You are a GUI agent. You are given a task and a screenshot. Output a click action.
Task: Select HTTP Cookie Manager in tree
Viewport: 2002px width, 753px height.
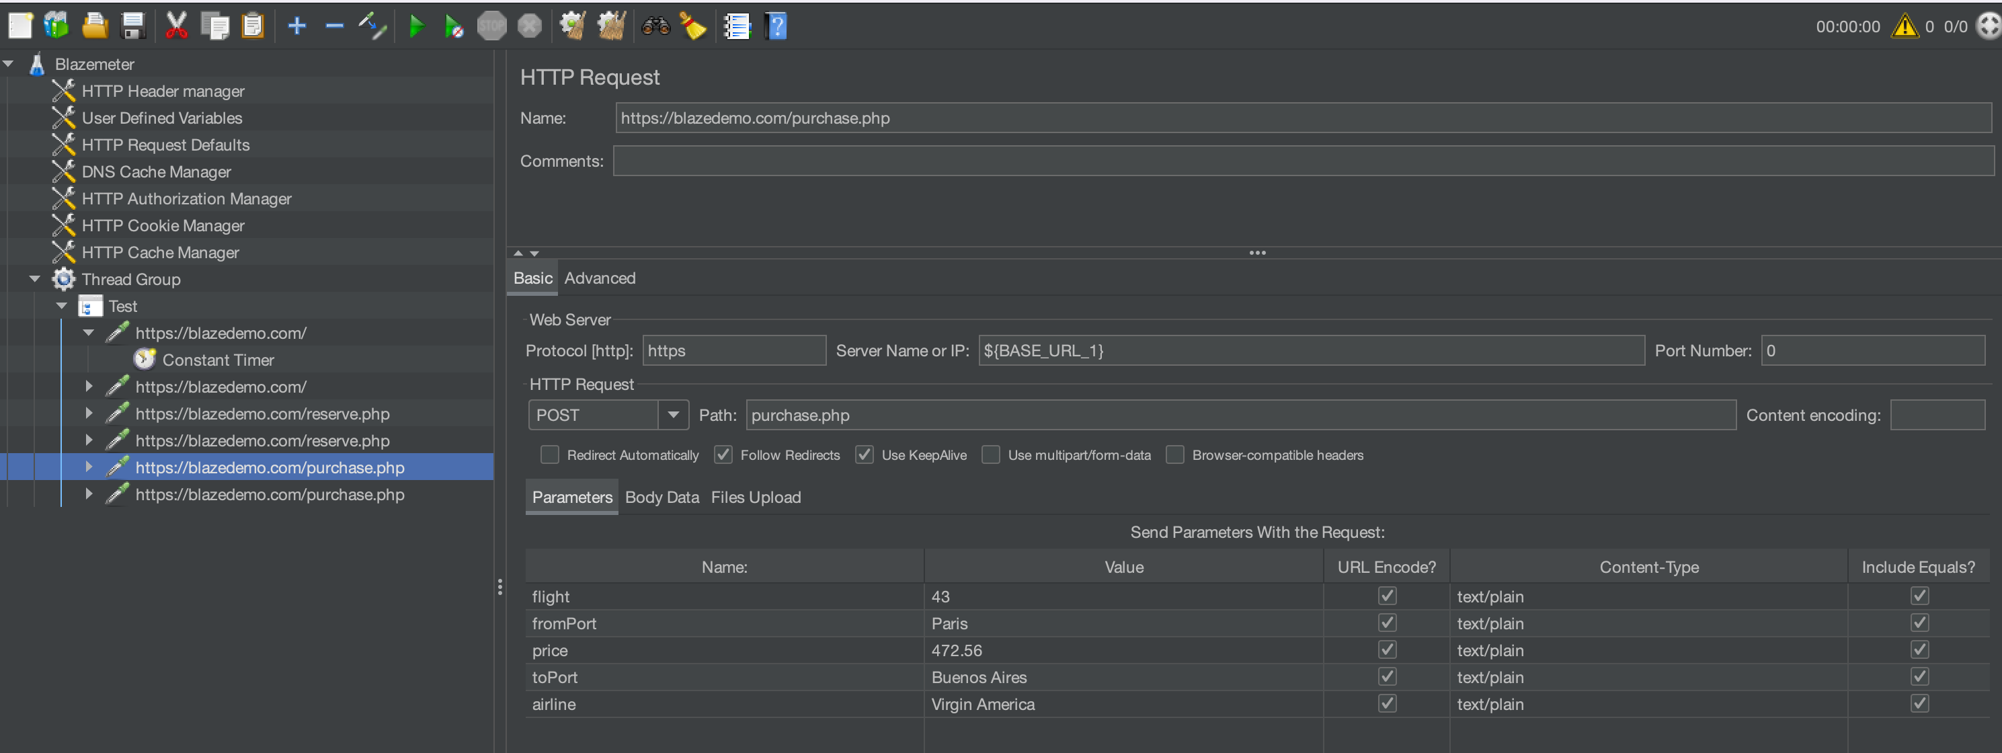[x=163, y=225]
